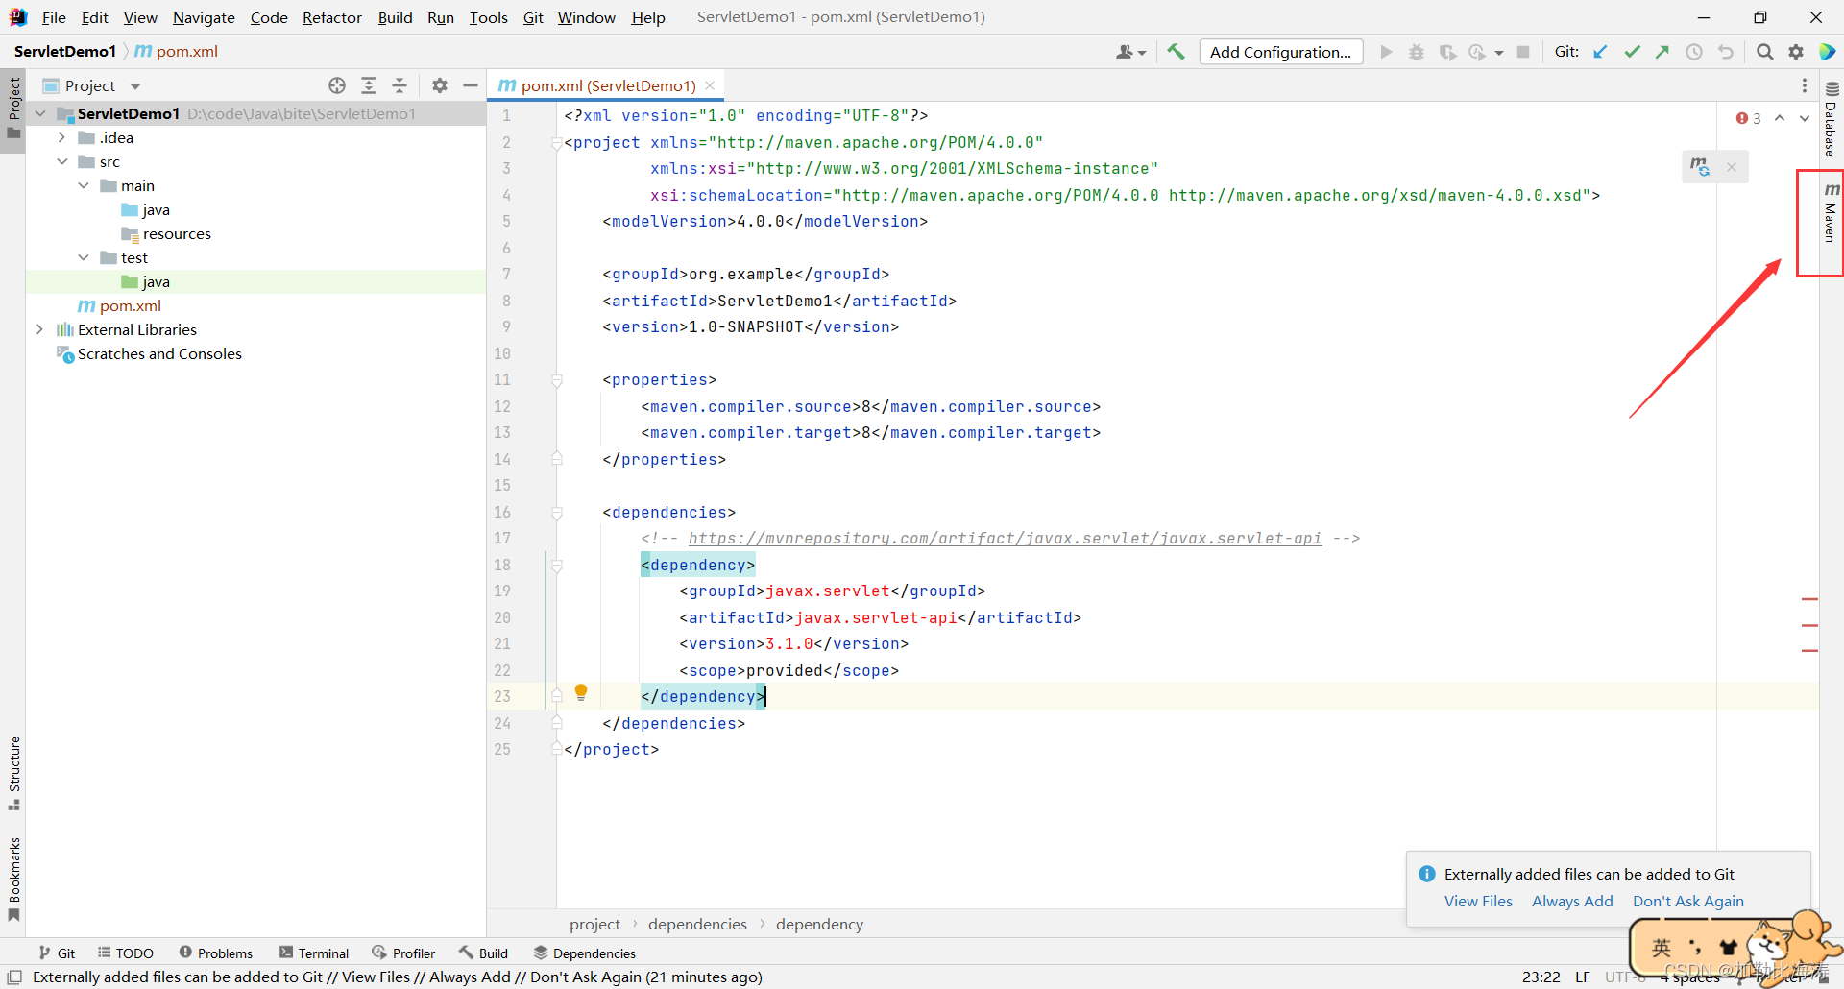The height and width of the screenshot is (989, 1844).
Task: Open the Database tool window
Action: (x=1832, y=118)
